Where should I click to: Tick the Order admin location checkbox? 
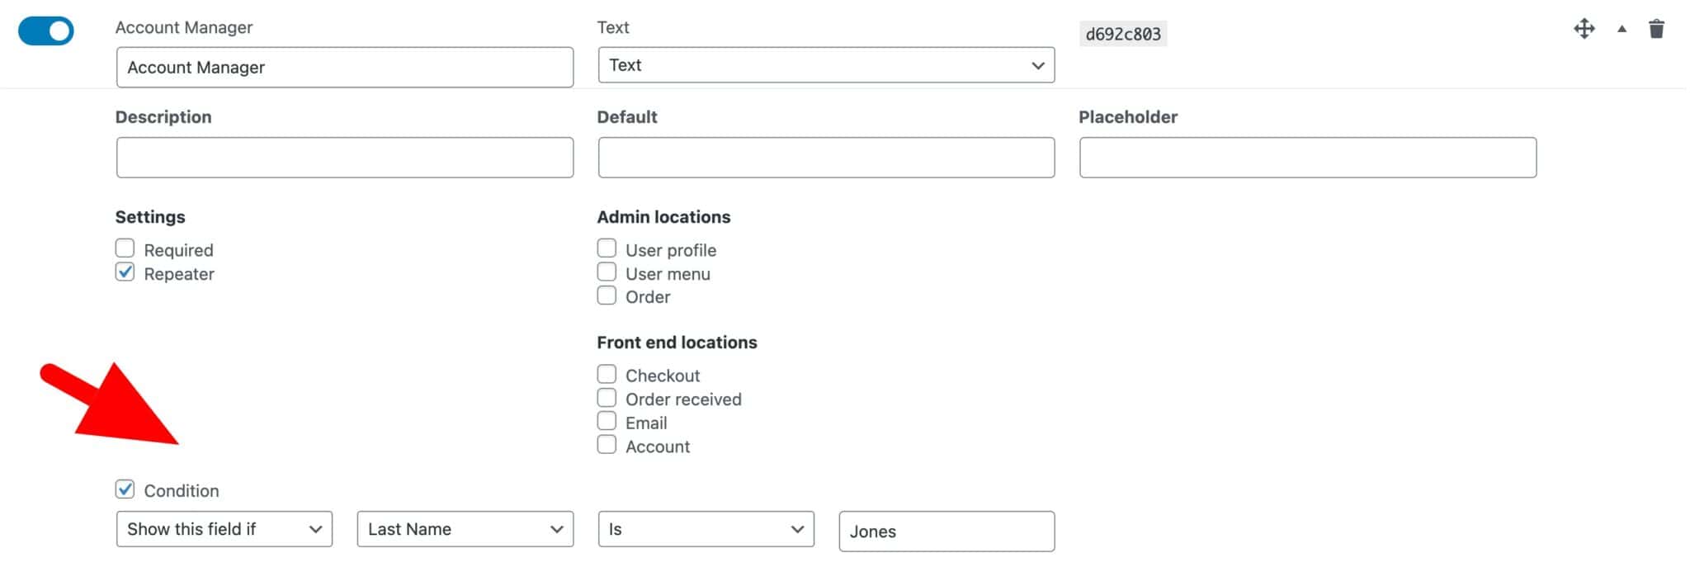pos(607,295)
